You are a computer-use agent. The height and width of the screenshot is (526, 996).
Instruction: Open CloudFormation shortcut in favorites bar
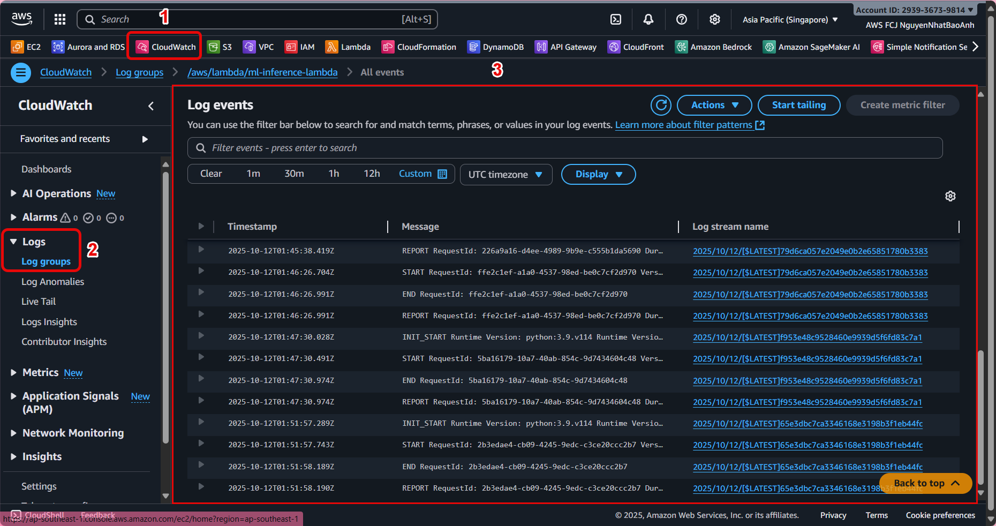click(x=419, y=47)
